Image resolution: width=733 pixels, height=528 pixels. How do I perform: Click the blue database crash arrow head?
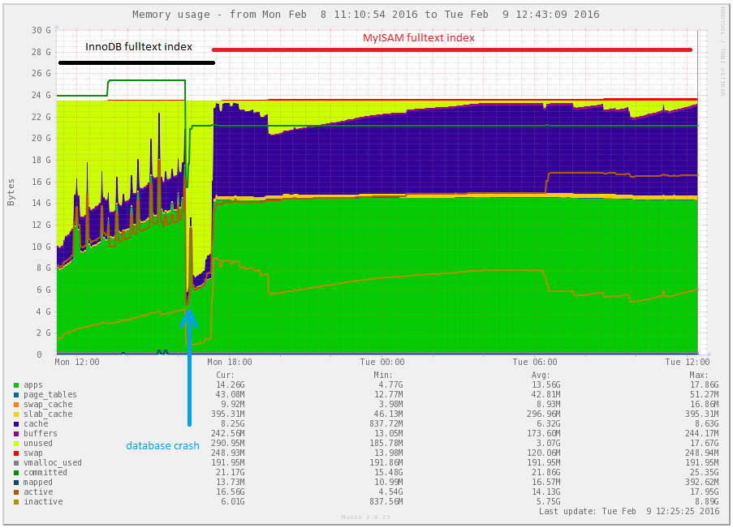pos(188,316)
